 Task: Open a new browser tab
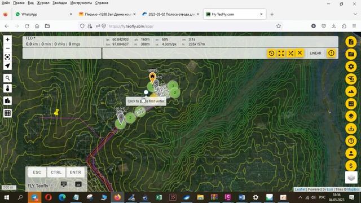click(272, 14)
